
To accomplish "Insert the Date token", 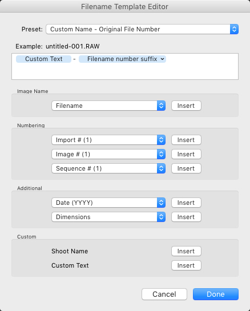I will pos(186,203).
